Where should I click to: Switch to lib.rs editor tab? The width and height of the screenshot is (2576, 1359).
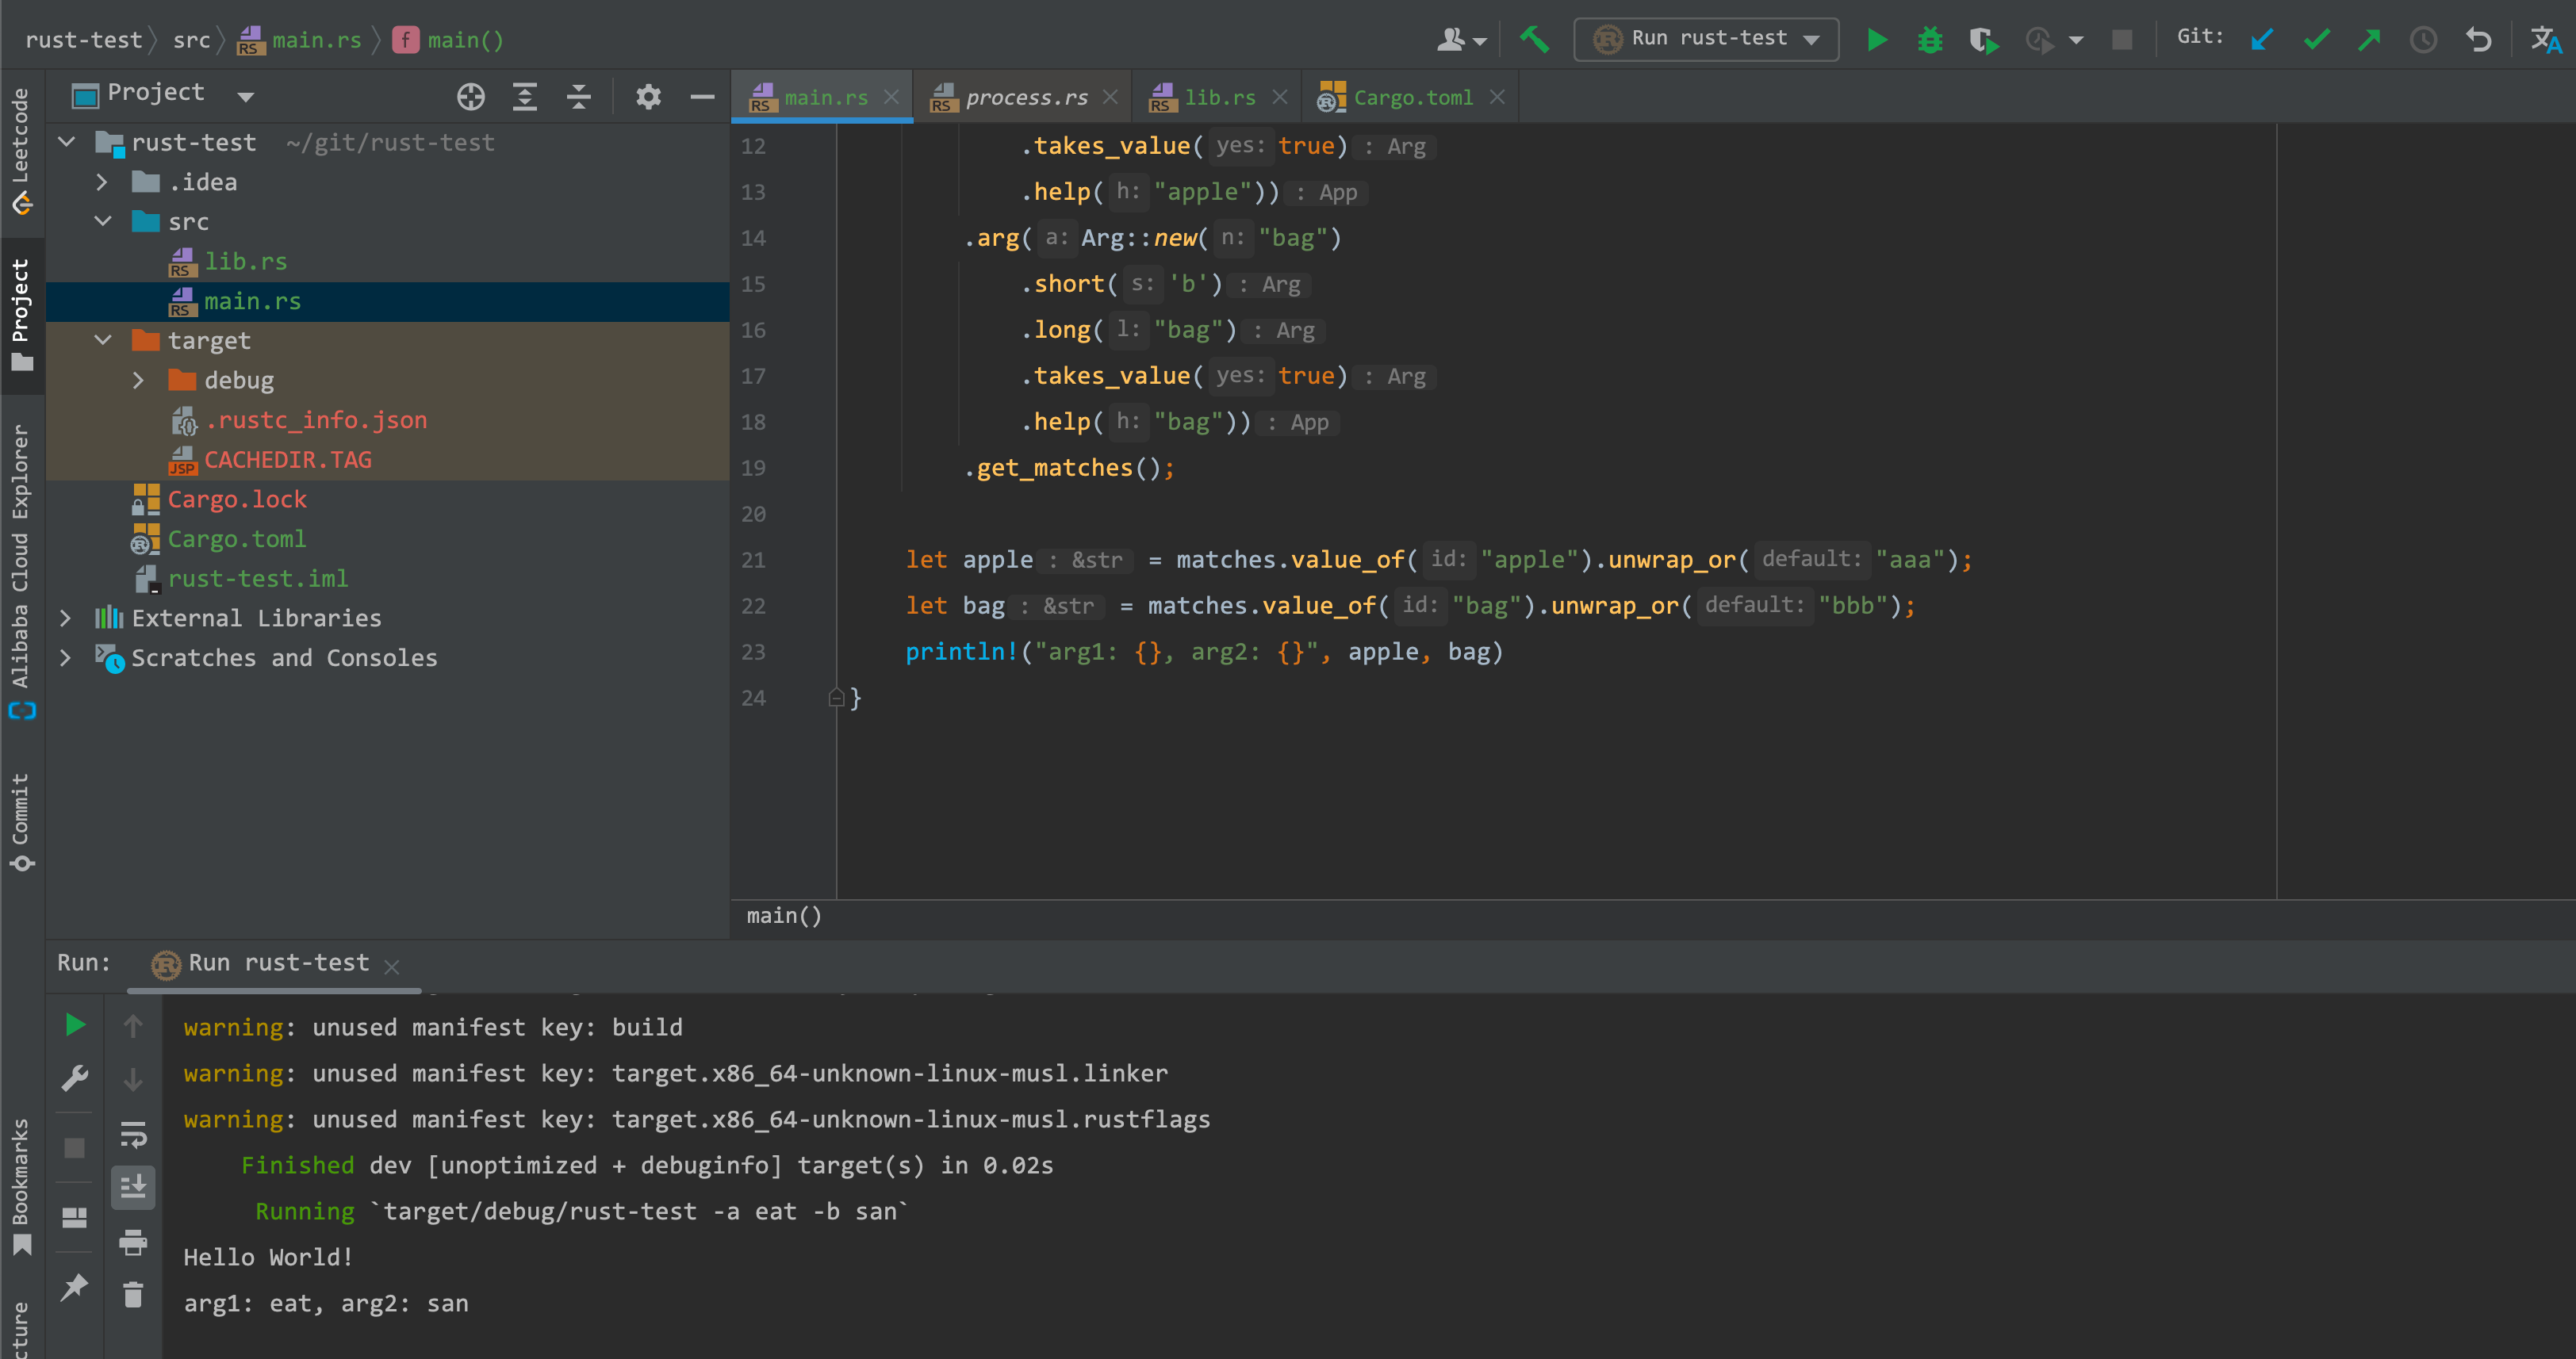[1216, 97]
